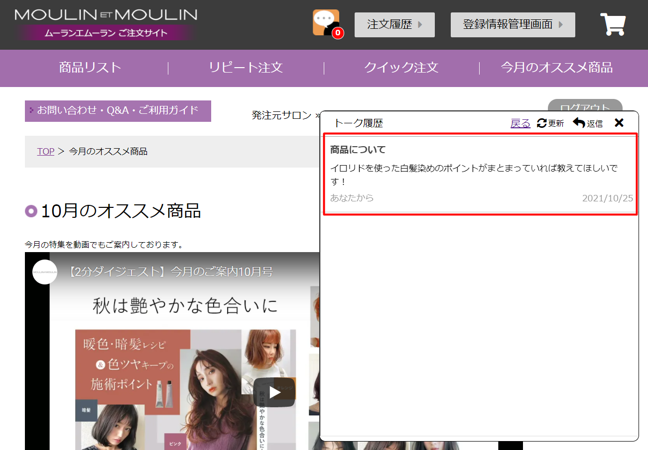The image size is (648, 450).
Task: Open the クイック注文 menu item
Action: point(401,68)
